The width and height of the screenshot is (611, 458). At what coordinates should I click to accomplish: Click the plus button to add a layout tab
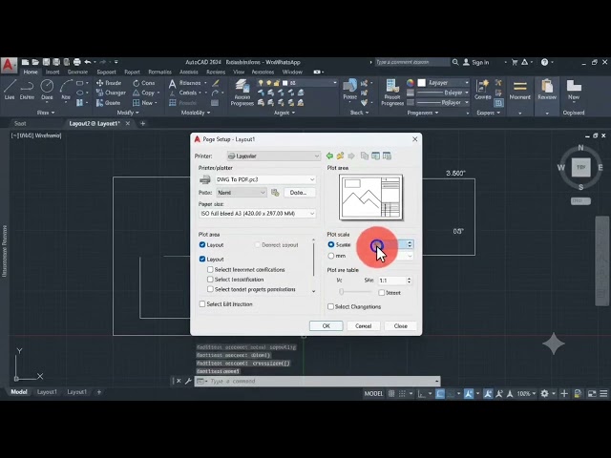point(99,392)
